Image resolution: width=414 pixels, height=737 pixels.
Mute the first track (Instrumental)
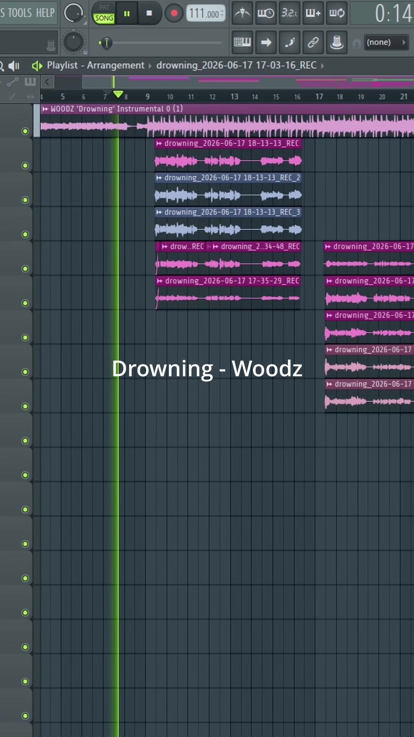tap(25, 131)
